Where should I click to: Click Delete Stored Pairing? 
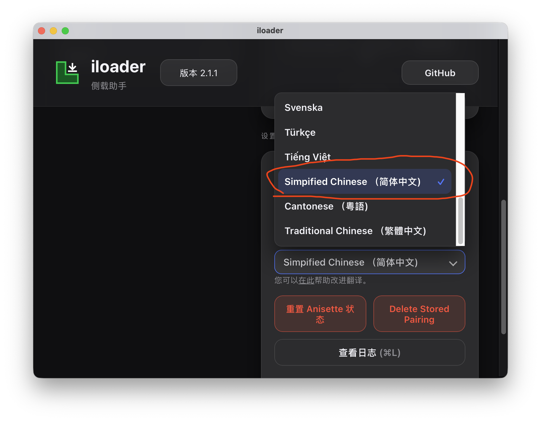[419, 314]
